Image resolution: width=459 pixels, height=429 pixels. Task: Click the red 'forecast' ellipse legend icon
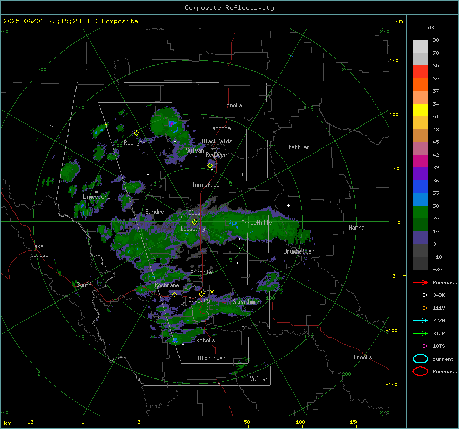pyautogui.click(x=420, y=371)
